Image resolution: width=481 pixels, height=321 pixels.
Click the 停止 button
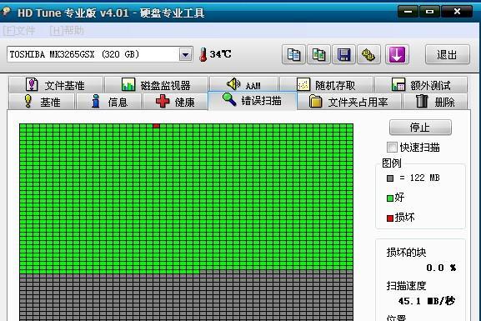420,128
